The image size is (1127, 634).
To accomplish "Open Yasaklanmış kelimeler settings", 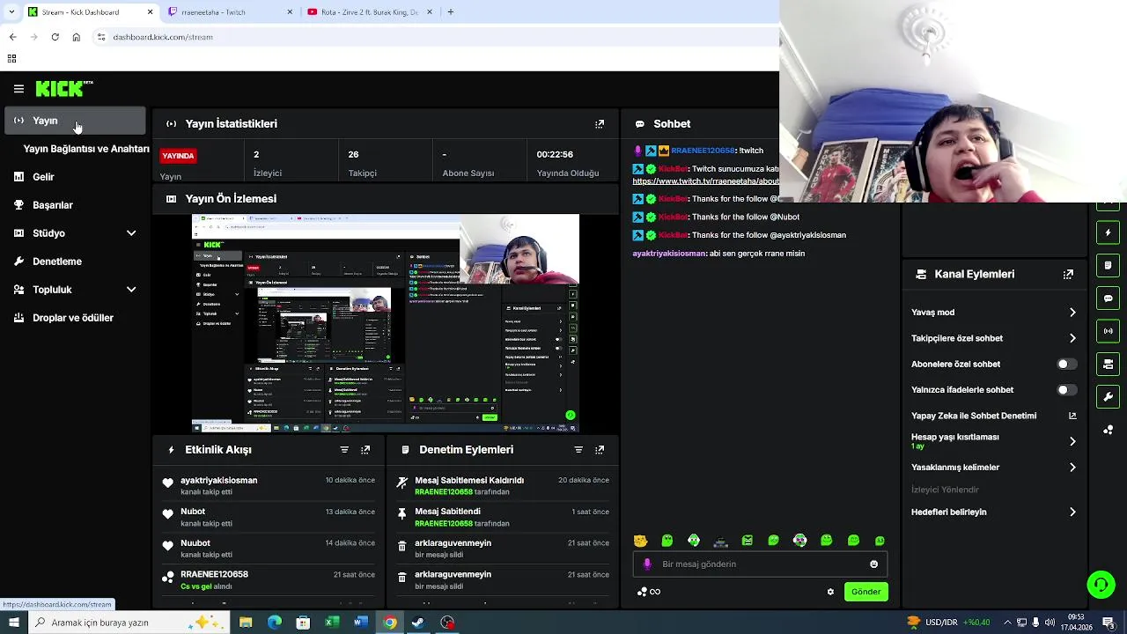I will pyautogui.click(x=993, y=468).
